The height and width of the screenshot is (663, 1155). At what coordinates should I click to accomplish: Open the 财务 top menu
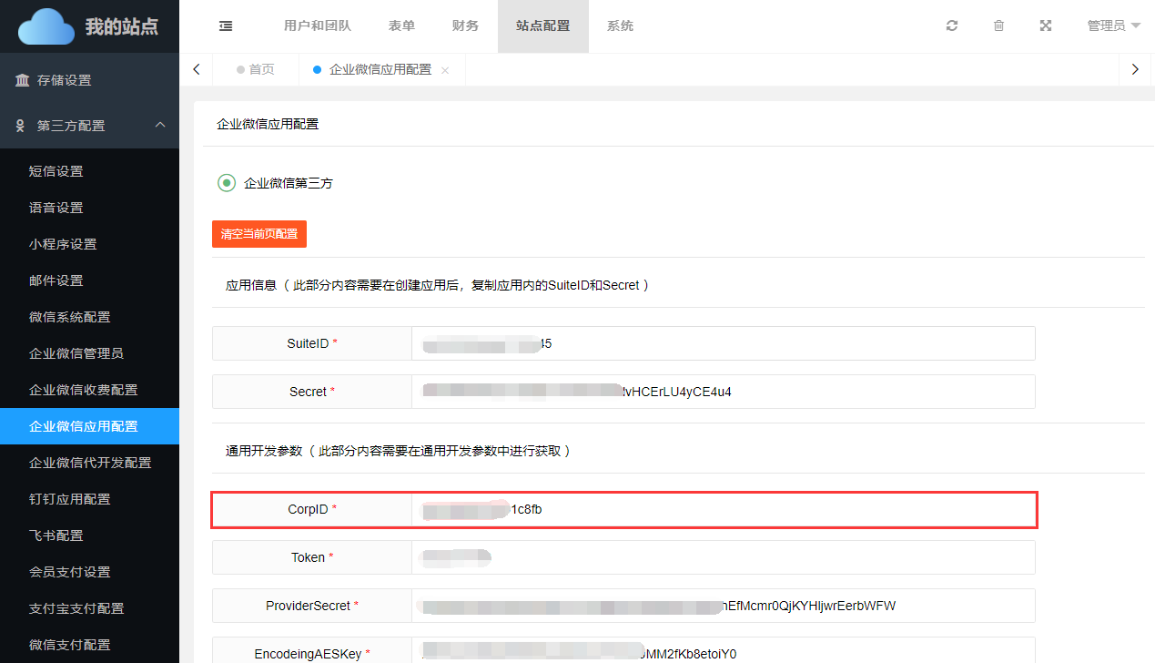465,26
